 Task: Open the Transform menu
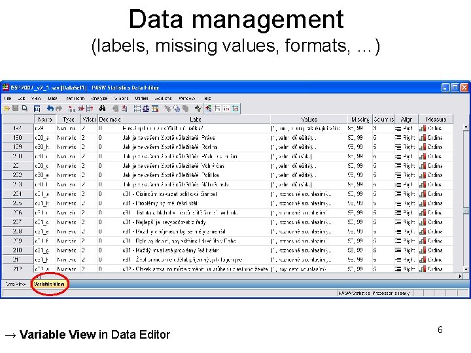pos(75,99)
